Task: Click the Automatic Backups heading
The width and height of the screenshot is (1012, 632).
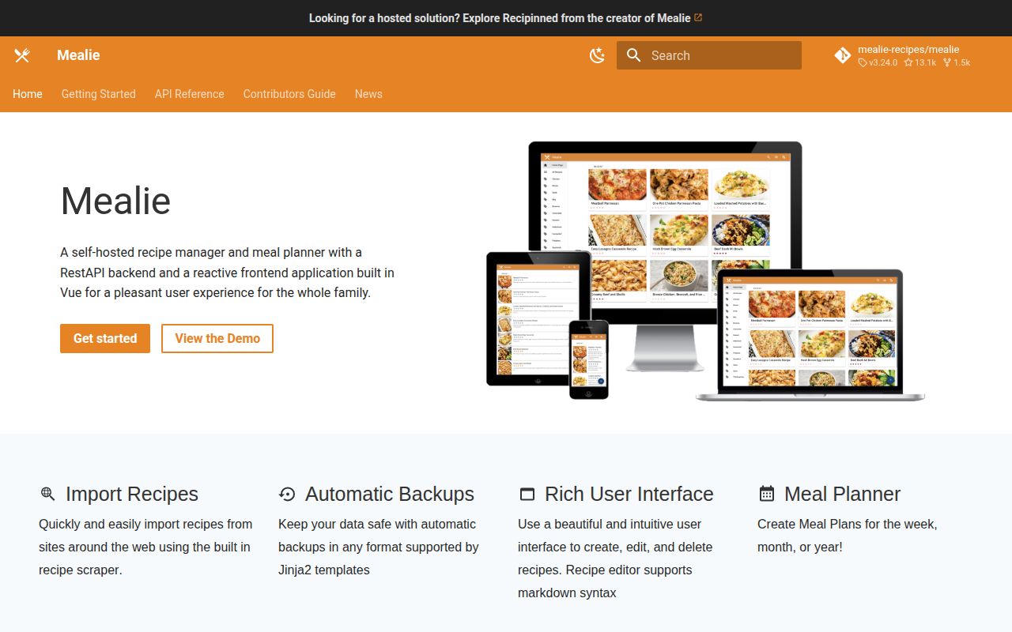Action: click(390, 494)
